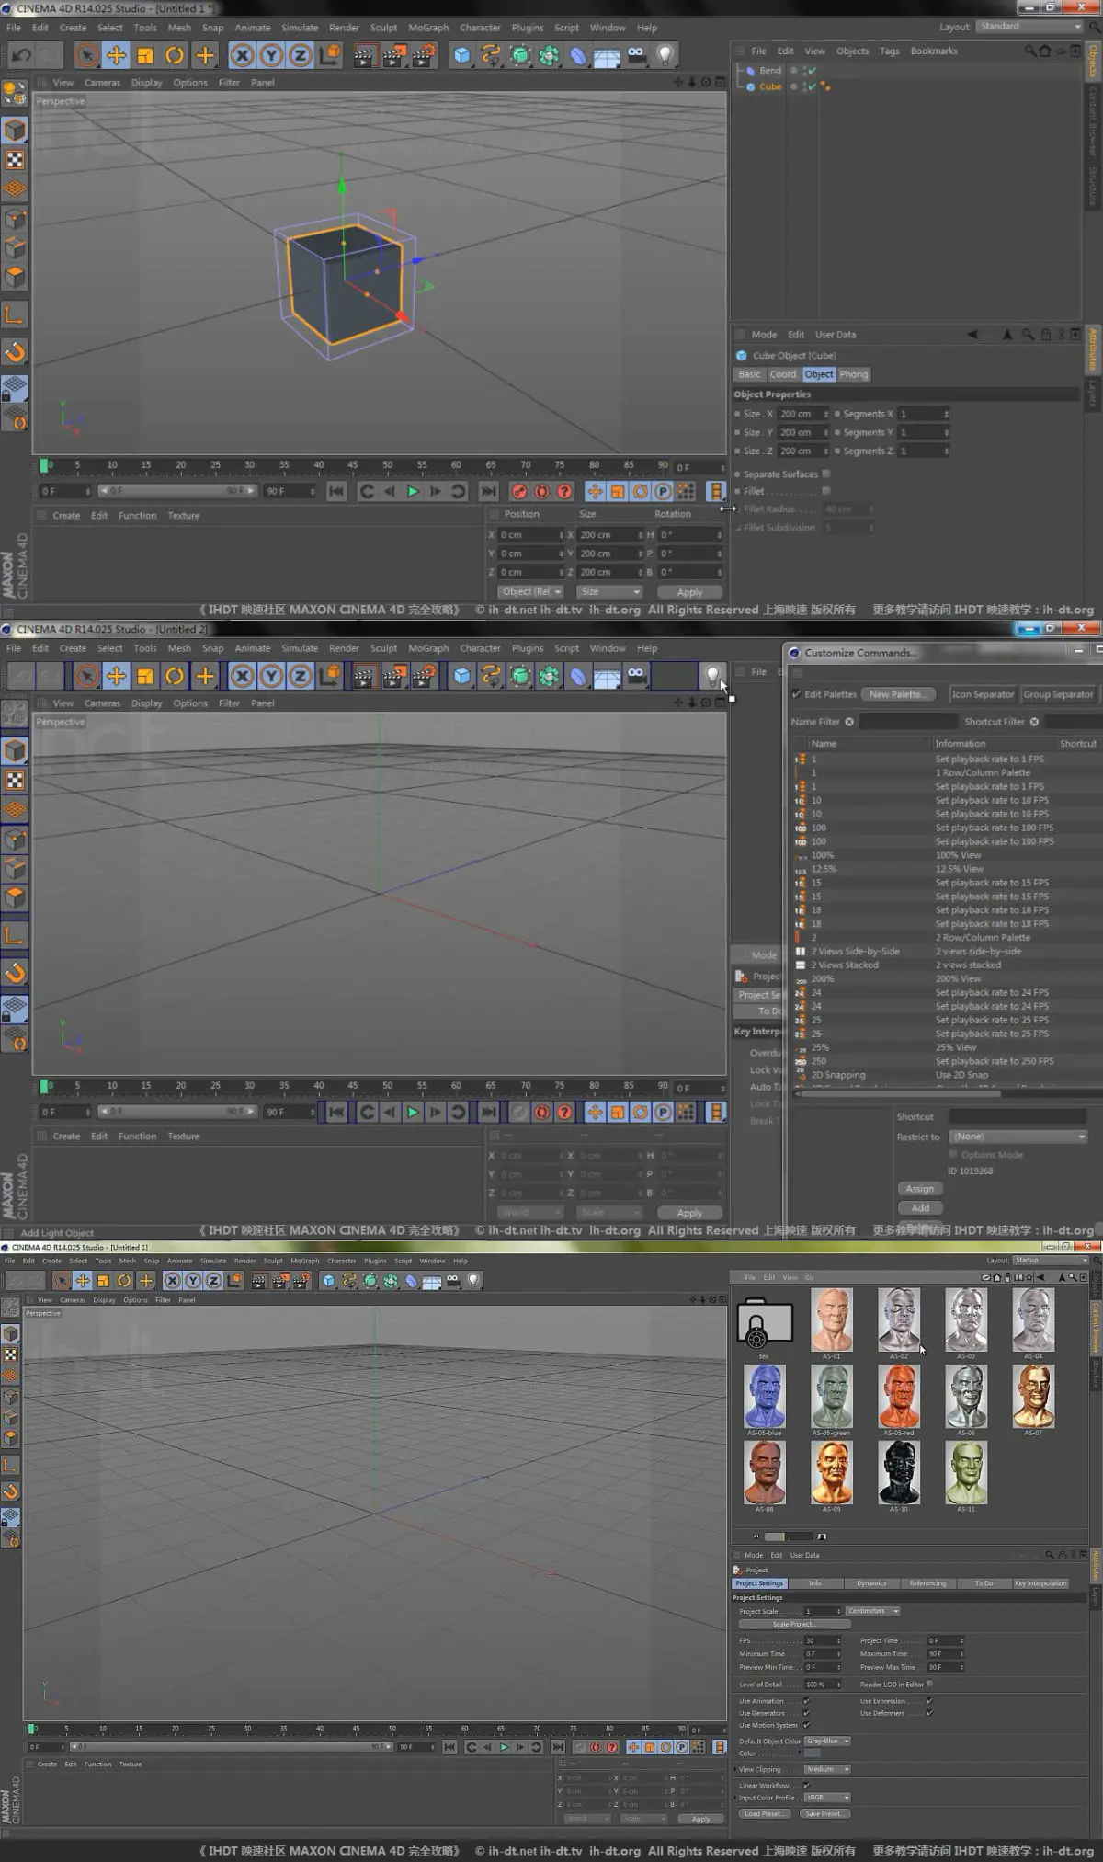1103x1862 pixels.
Task: Click the Save Preset button
Action: (x=824, y=1814)
